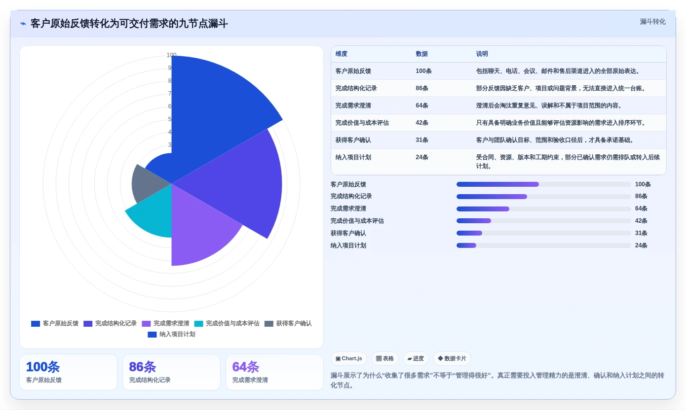Click the 完成结构化记录 progress bar
Viewport: 686px width, 410px height.
[x=543, y=197]
